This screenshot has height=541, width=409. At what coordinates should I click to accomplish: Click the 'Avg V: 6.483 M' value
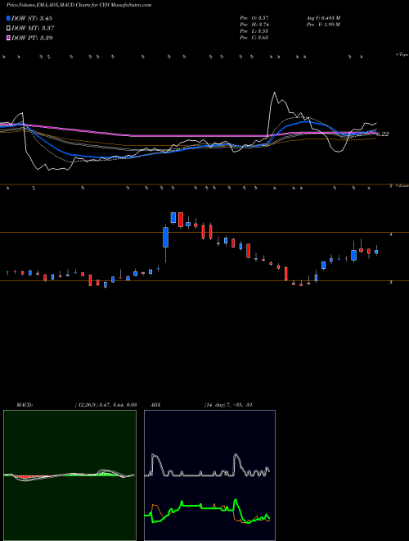[323, 18]
